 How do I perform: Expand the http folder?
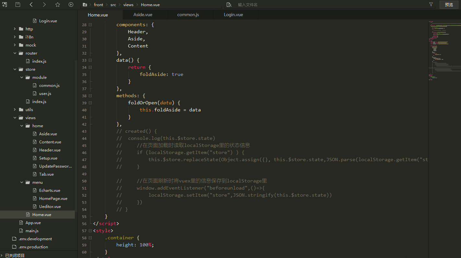click(15, 29)
